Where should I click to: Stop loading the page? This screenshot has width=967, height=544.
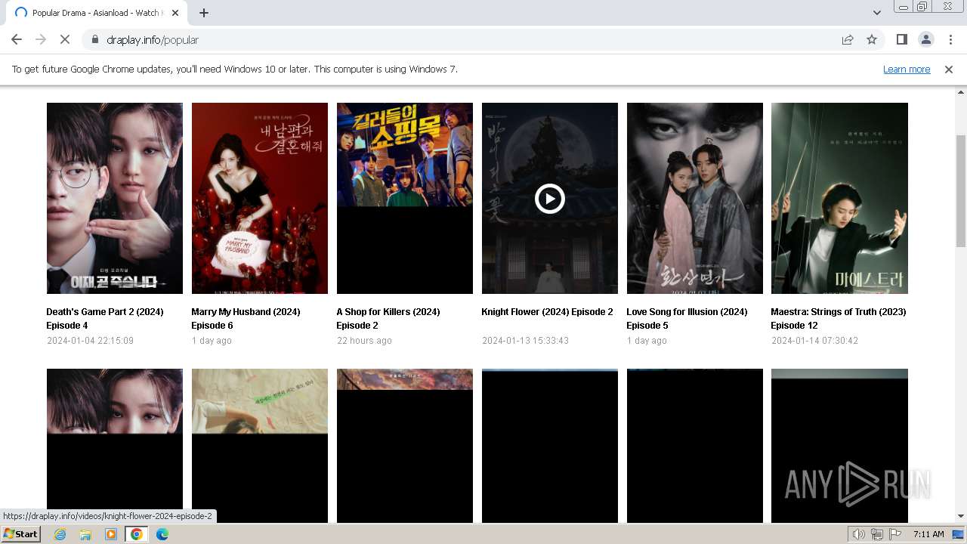(65, 39)
